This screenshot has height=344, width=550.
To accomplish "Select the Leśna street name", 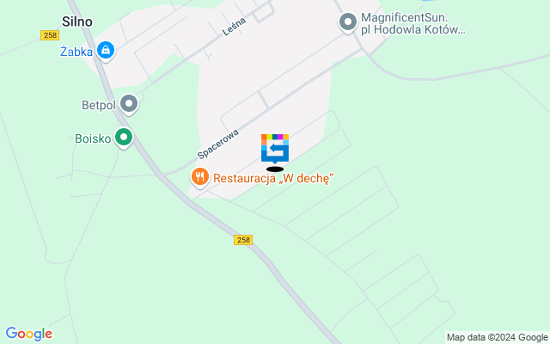I will coord(234,27).
